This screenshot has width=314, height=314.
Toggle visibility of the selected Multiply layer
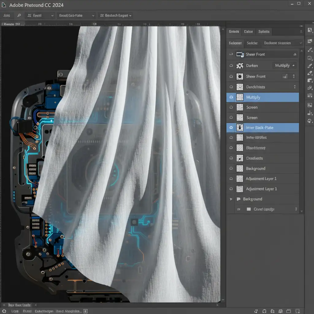[x=231, y=97]
